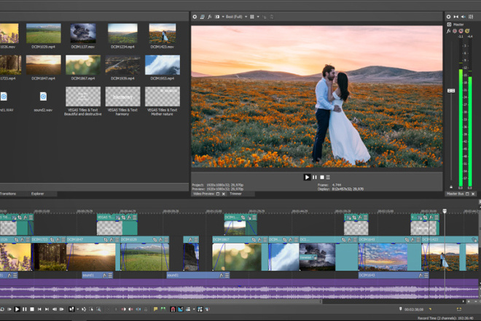Insert a region with the green icon
Image resolution: width=481 pixels, height=321 pixels.
pos(163,309)
